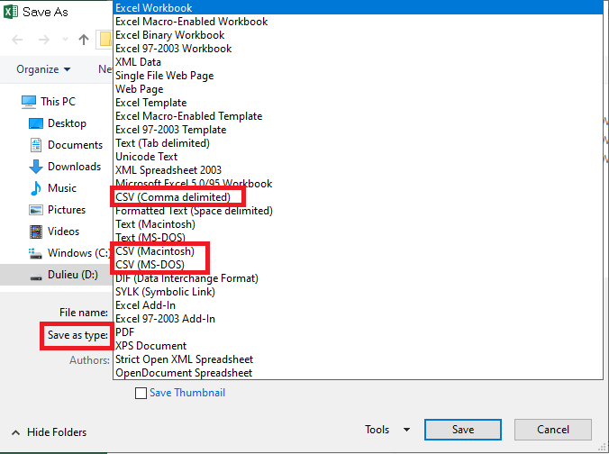609x454 pixels.
Task: Select Excel 97-2003 Add-In option
Action: [358, 319]
